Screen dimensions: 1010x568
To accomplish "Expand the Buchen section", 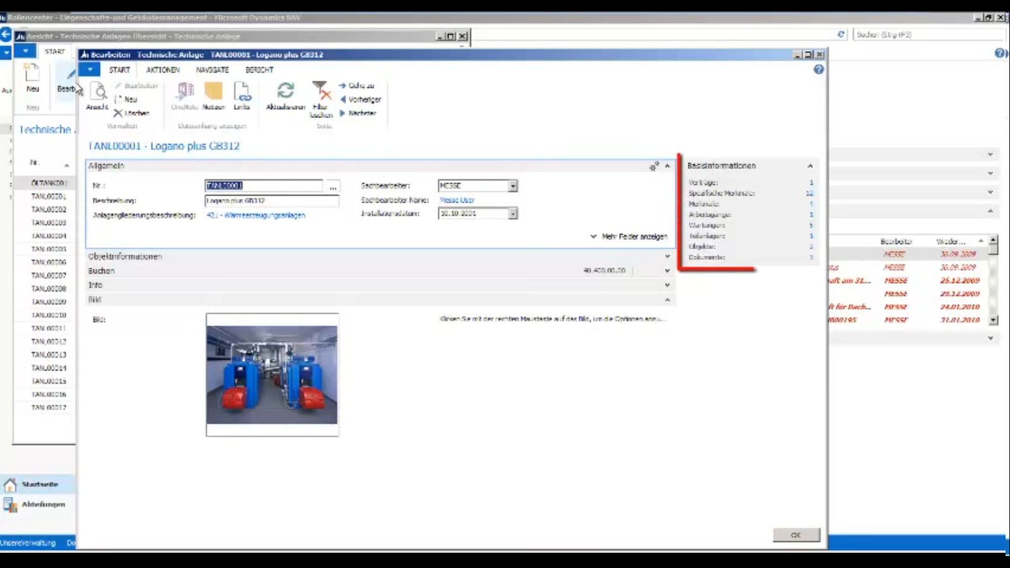I will click(667, 271).
